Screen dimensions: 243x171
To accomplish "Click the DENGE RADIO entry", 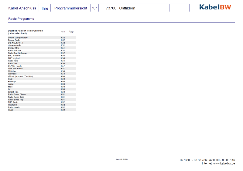I will (x=15, y=66).
